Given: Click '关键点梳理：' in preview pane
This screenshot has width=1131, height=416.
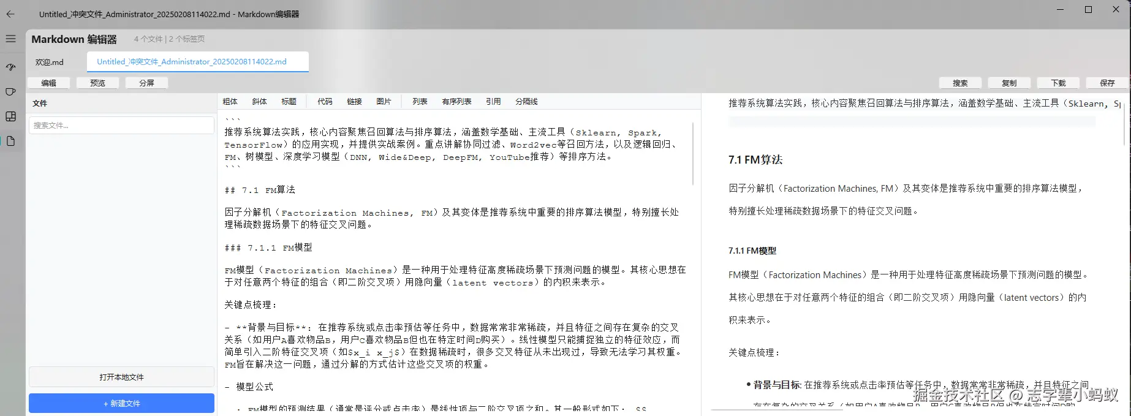Looking at the screenshot, I should point(754,352).
